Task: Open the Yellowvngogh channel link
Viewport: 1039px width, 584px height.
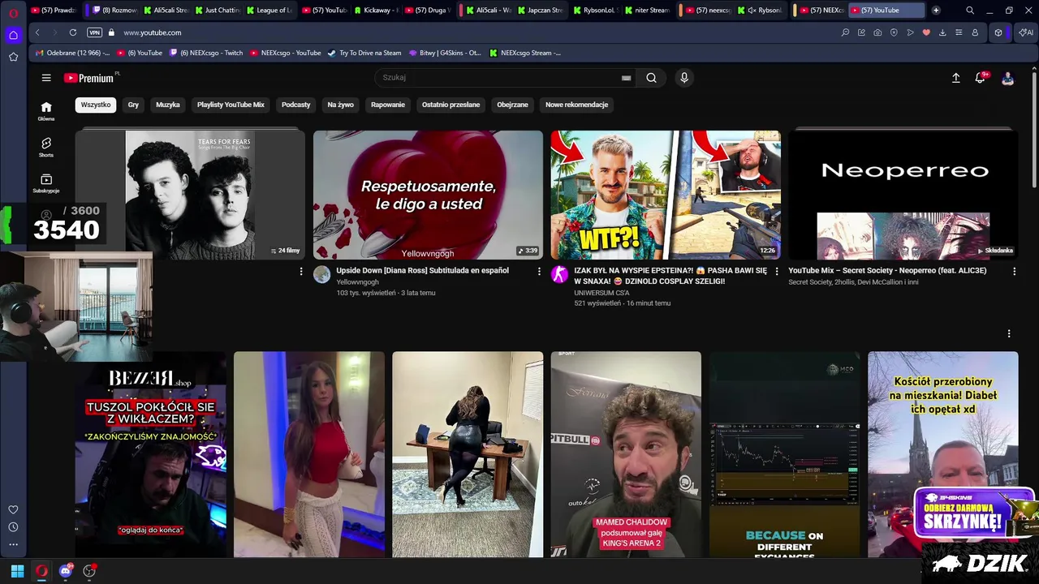Action: pyautogui.click(x=357, y=281)
